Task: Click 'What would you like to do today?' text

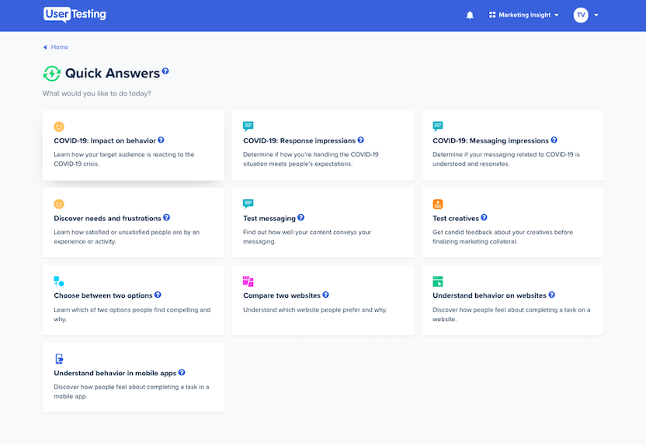Action: tap(97, 93)
